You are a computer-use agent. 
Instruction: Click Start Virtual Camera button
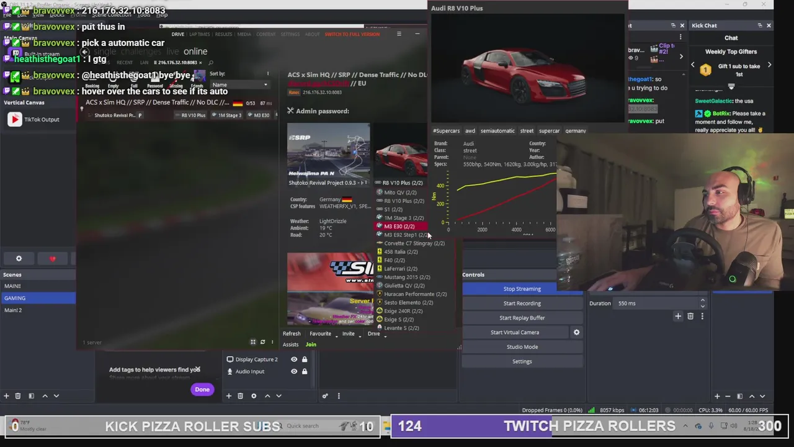click(515, 332)
